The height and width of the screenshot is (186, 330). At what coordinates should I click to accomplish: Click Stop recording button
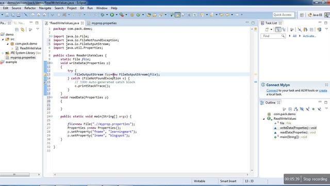tap(315, 179)
